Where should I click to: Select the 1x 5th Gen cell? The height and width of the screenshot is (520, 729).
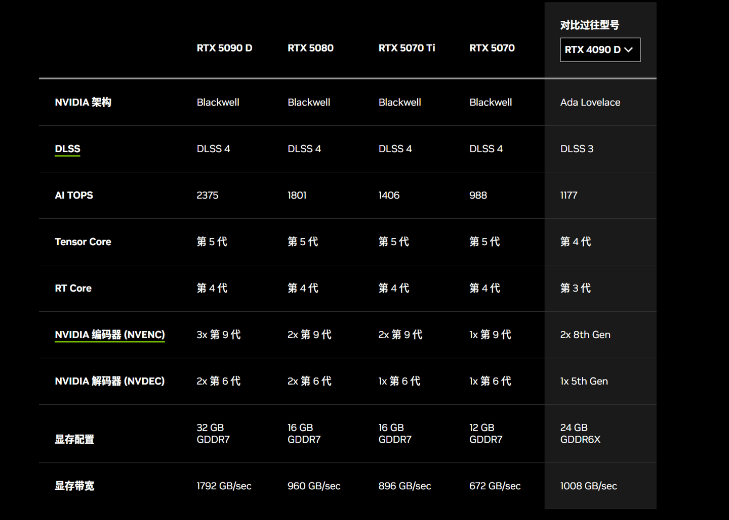tap(584, 381)
